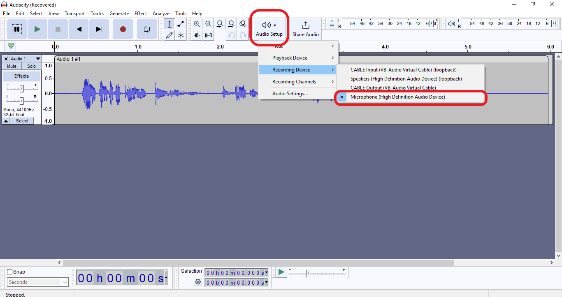Adjust the track L/R pan slider

pos(22,101)
